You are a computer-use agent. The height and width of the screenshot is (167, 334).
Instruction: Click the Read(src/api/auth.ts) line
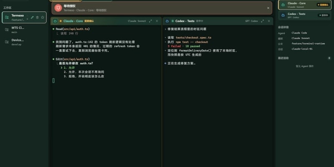click(x=73, y=29)
